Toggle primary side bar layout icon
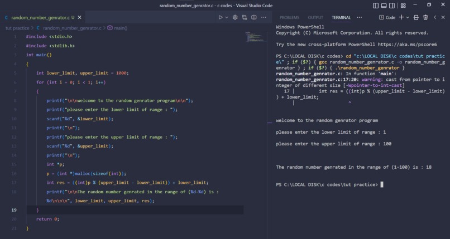Viewport: 450px width, 239px height. [376, 6]
